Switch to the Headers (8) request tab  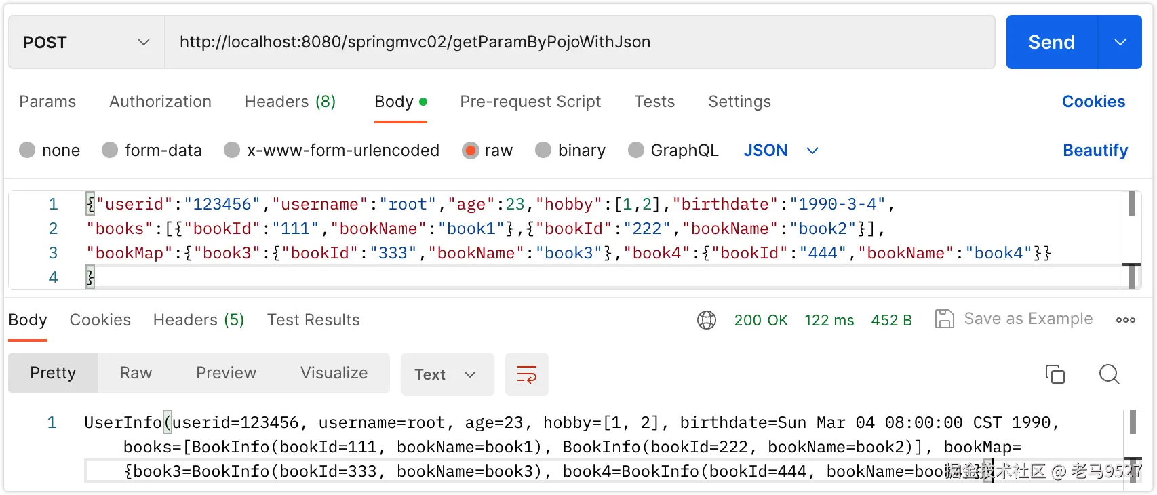(290, 102)
